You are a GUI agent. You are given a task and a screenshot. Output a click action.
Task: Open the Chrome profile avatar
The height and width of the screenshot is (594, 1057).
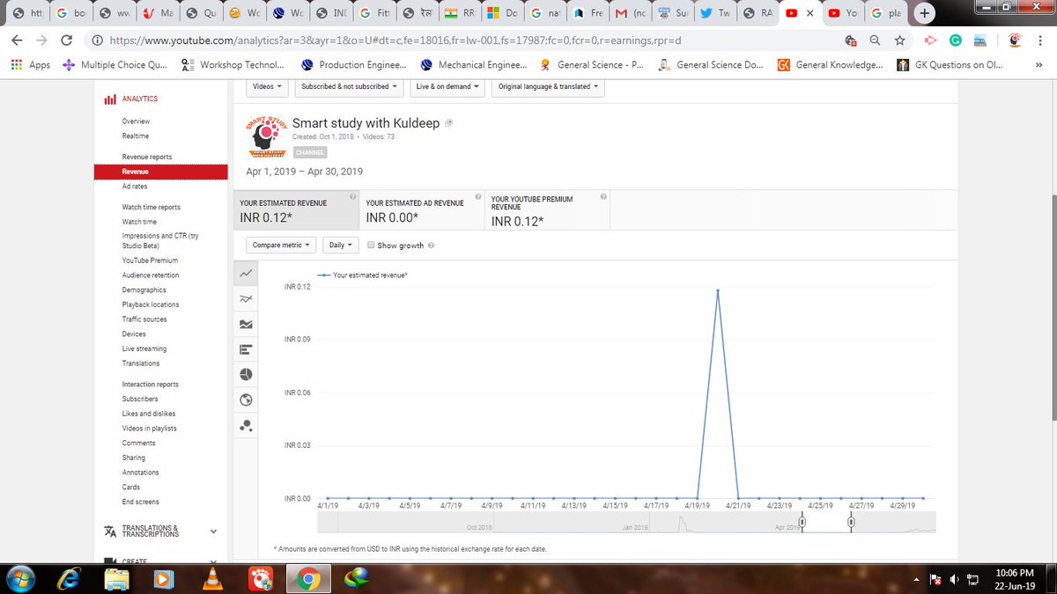1016,40
